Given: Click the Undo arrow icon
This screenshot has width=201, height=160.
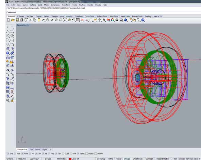Looking at the screenshot, I should 43,20.
